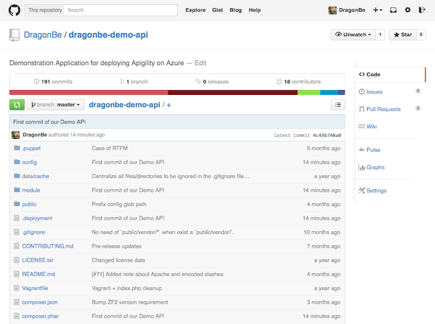Screen dimensions: 435x324
Task: Click the sign out icon
Action: pyautogui.click(x=421, y=10)
